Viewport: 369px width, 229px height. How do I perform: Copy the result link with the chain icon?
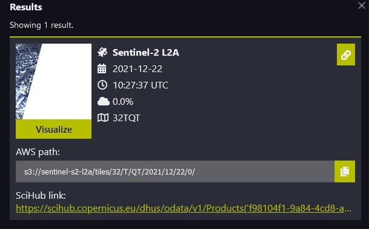pos(346,55)
